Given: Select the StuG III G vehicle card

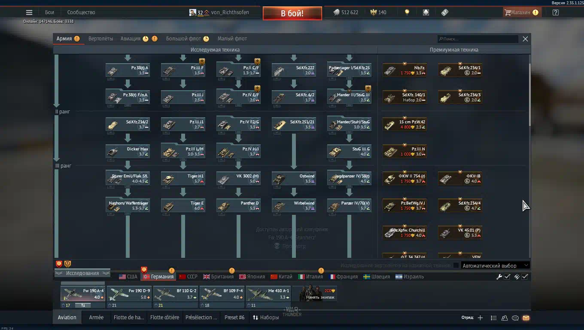Looking at the screenshot, I should click(x=349, y=151).
